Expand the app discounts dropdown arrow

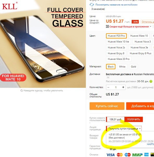coord(150,27)
